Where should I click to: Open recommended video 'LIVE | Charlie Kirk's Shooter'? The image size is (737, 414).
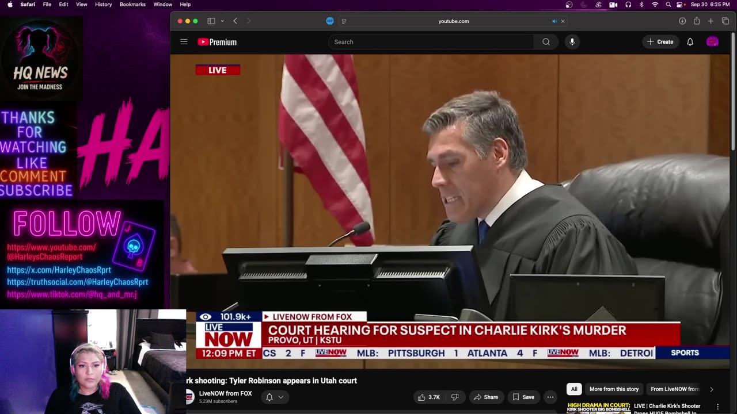(x=667, y=406)
